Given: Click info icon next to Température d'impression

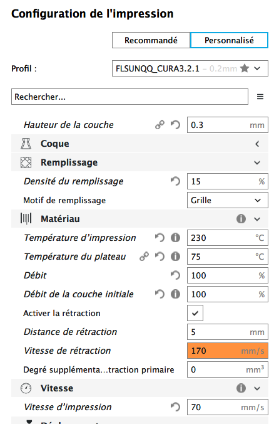Looking at the screenshot, I should [175, 238].
